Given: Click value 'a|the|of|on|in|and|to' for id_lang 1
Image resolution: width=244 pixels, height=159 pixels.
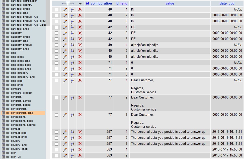Looking at the screenshot, I should coord(145,45).
